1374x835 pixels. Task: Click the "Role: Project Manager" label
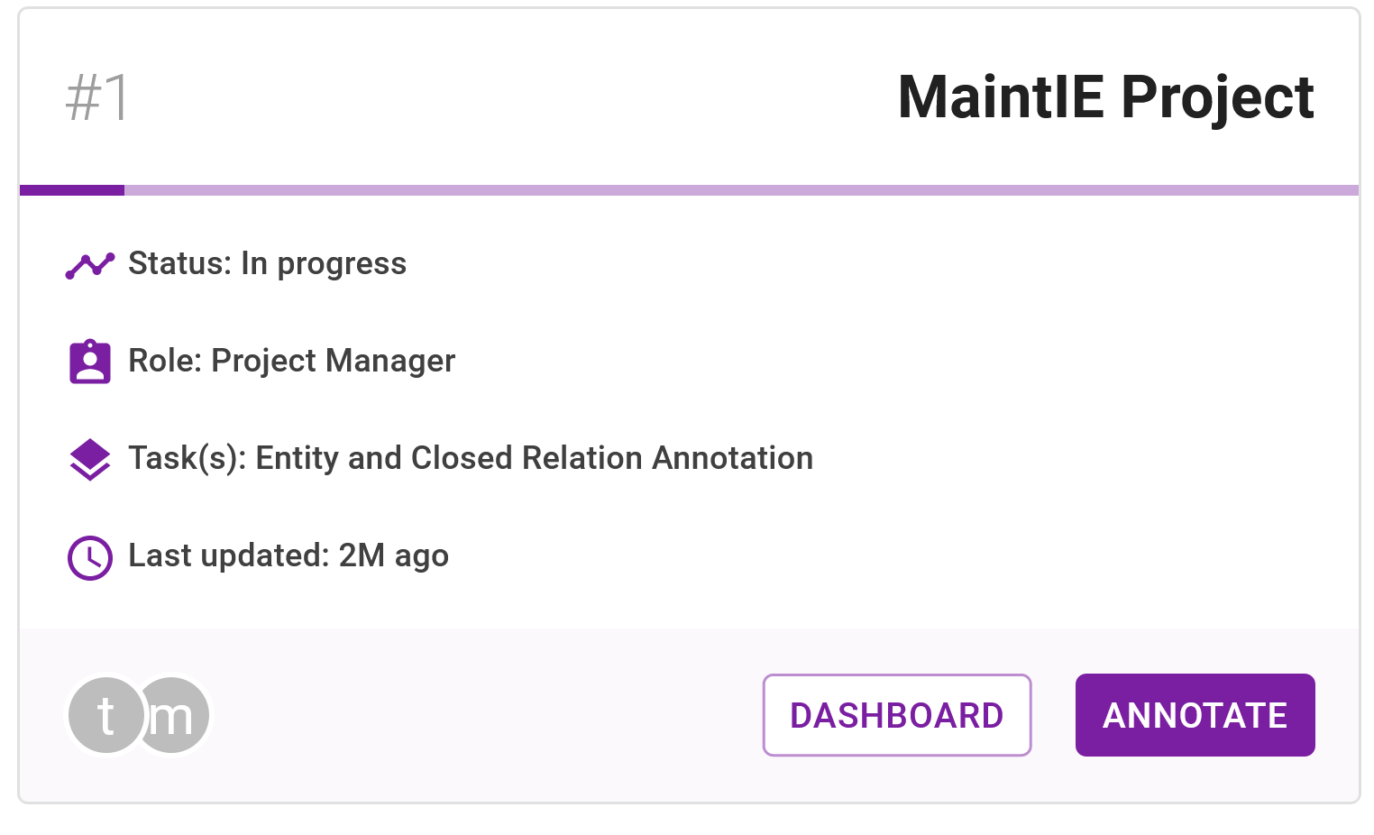(x=291, y=361)
